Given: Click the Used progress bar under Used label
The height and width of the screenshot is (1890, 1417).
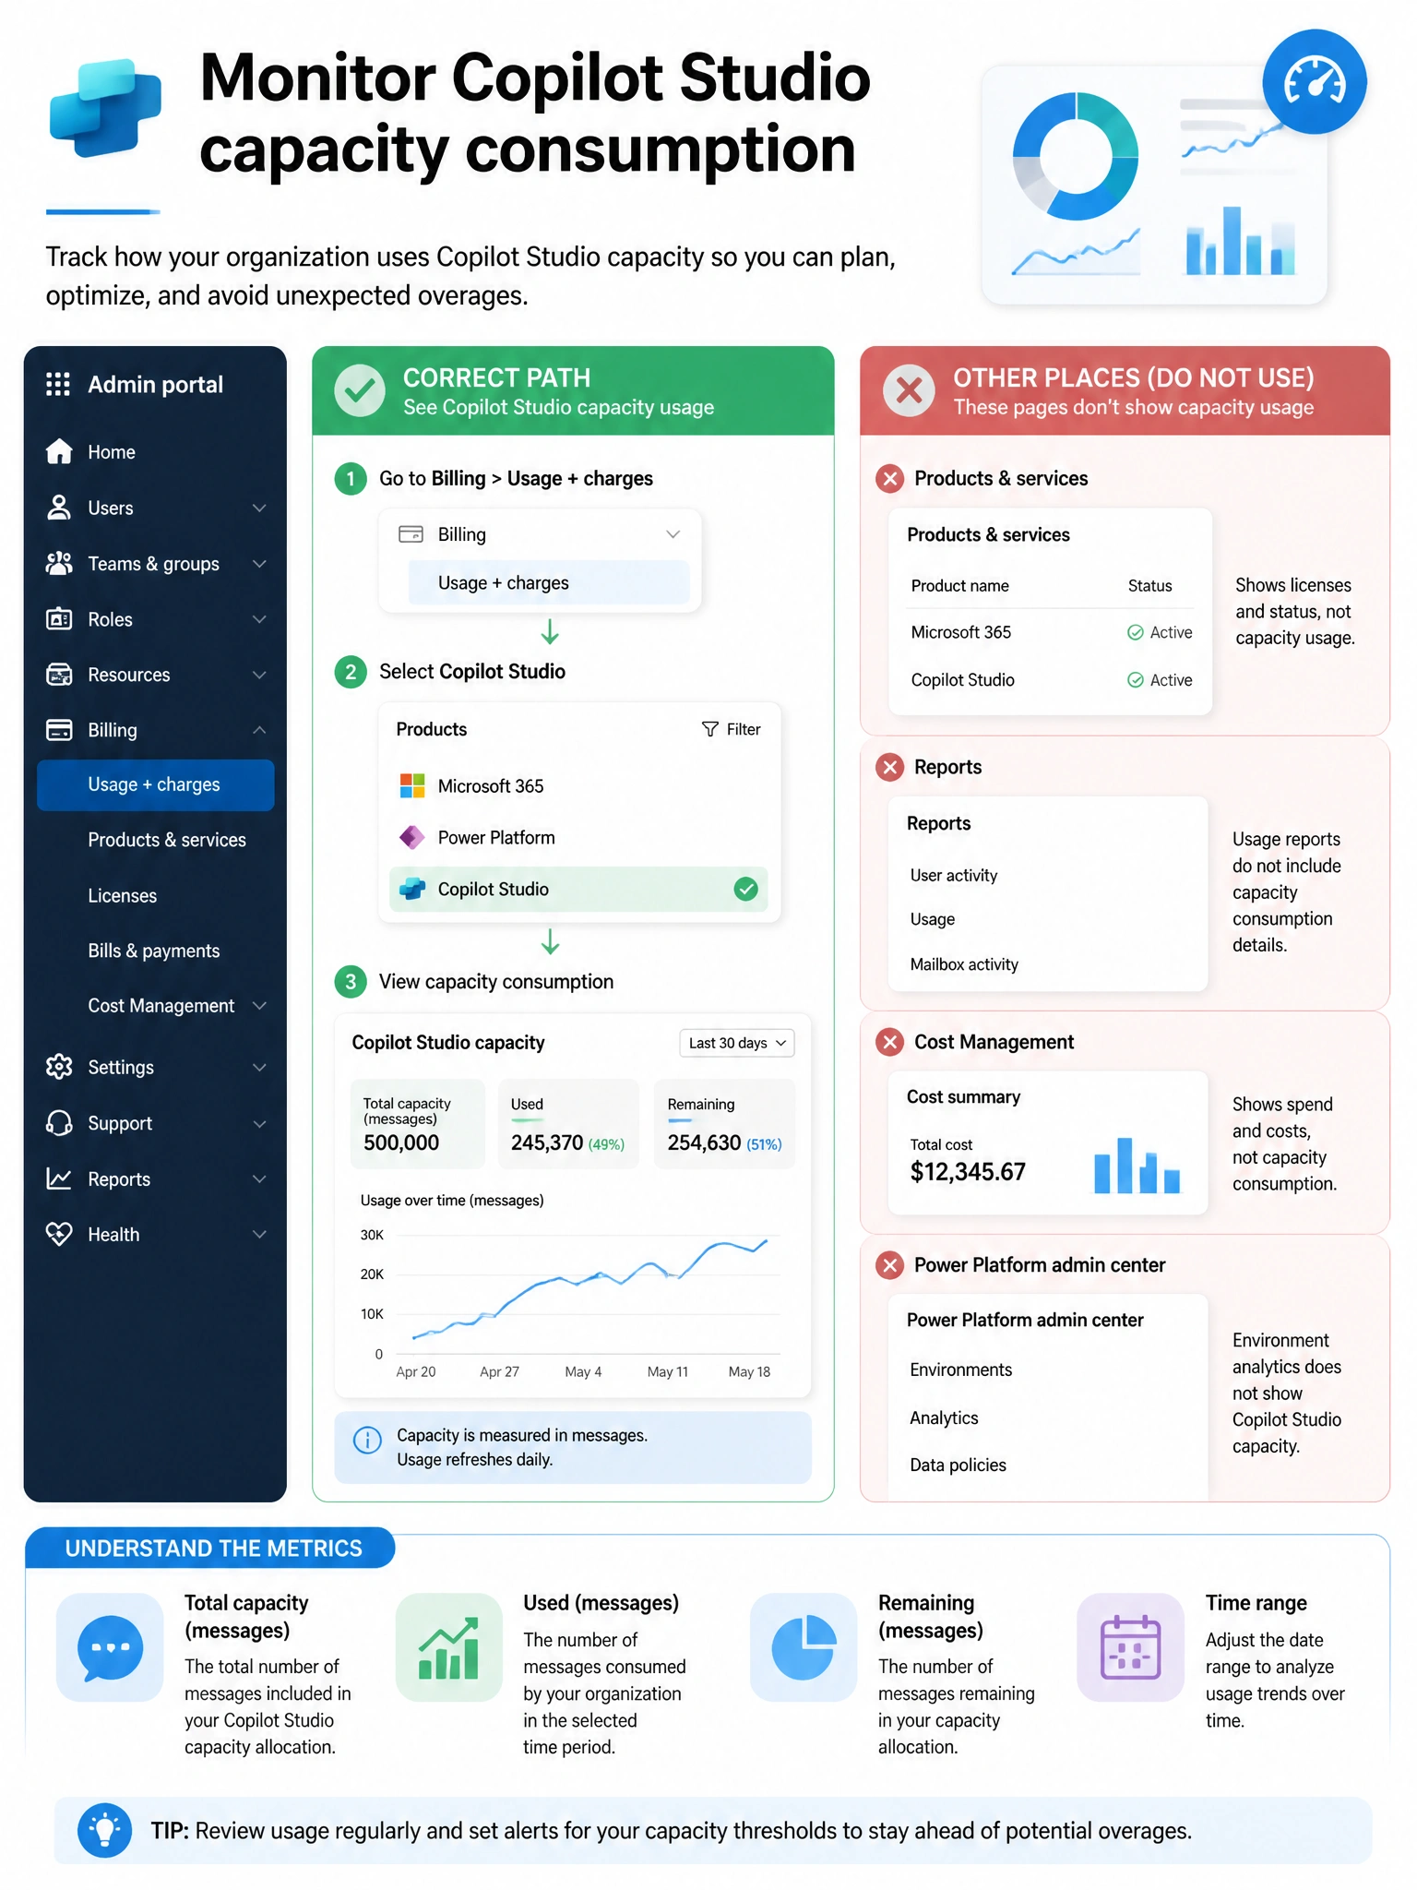Looking at the screenshot, I should 527,1121.
